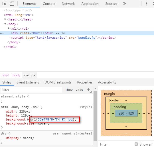Open the Accessibility tab
The width and height of the screenshot is (154, 147).
107,82
